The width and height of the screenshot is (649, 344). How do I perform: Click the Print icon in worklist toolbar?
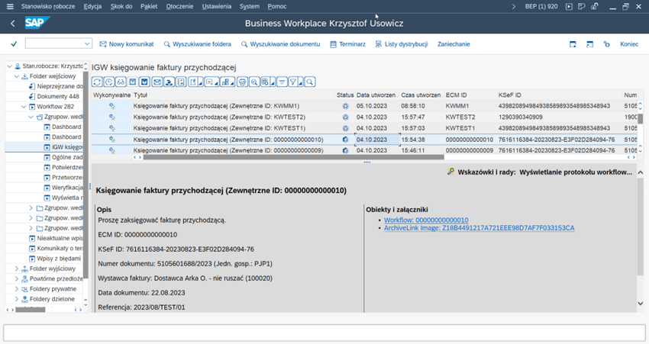(242, 82)
